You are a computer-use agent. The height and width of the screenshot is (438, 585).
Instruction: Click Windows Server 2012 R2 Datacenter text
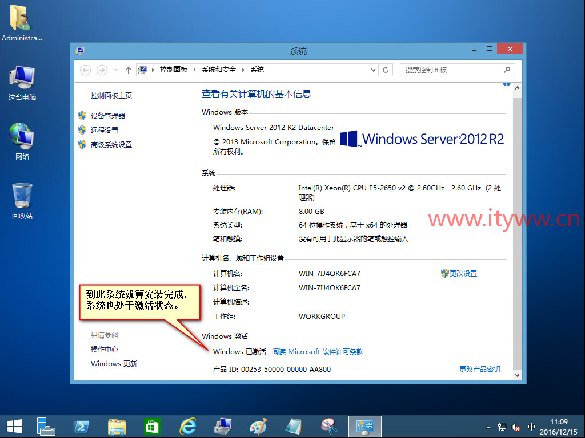point(274,127)
